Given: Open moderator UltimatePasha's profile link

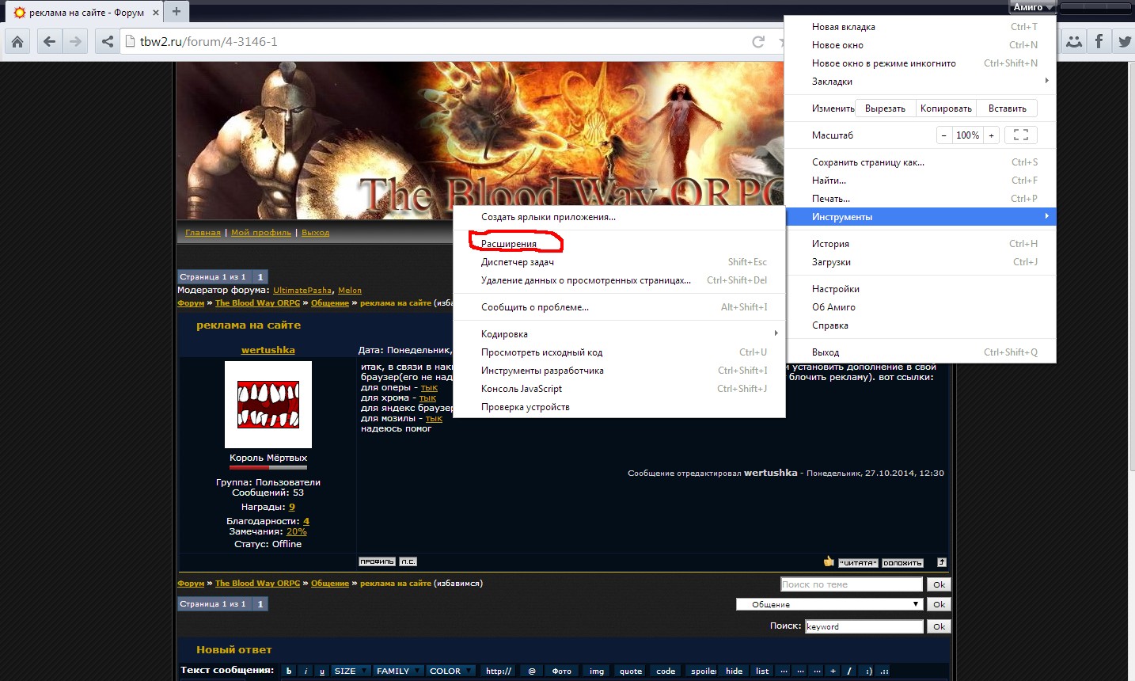Looking at the screenshot, I should (302, 291).
